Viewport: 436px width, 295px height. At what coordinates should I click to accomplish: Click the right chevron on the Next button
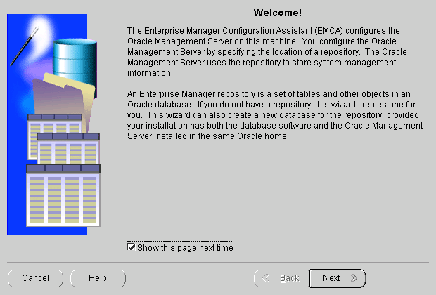coord(354,278)
